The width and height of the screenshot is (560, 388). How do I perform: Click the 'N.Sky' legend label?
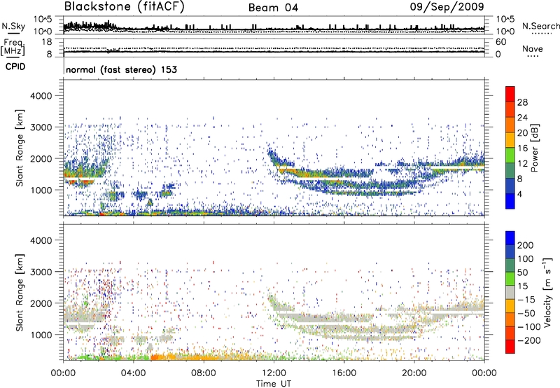13,26
